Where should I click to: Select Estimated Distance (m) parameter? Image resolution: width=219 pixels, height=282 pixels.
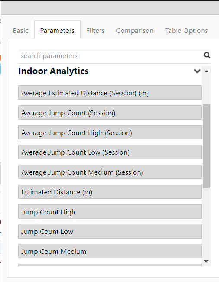[x=110, y=192]
